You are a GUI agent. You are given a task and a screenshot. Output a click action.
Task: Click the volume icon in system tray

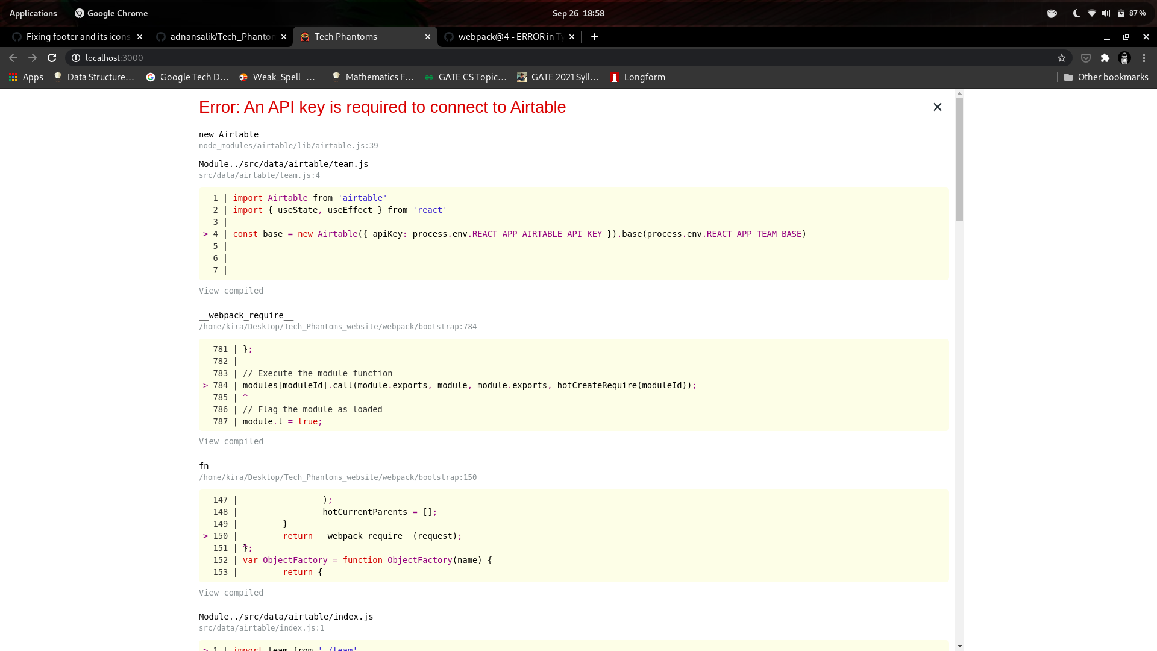click(1106, 13)
